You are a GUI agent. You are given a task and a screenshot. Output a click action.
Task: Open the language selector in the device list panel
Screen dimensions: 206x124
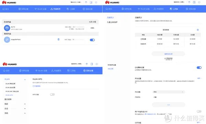click(x=76, y=2)
